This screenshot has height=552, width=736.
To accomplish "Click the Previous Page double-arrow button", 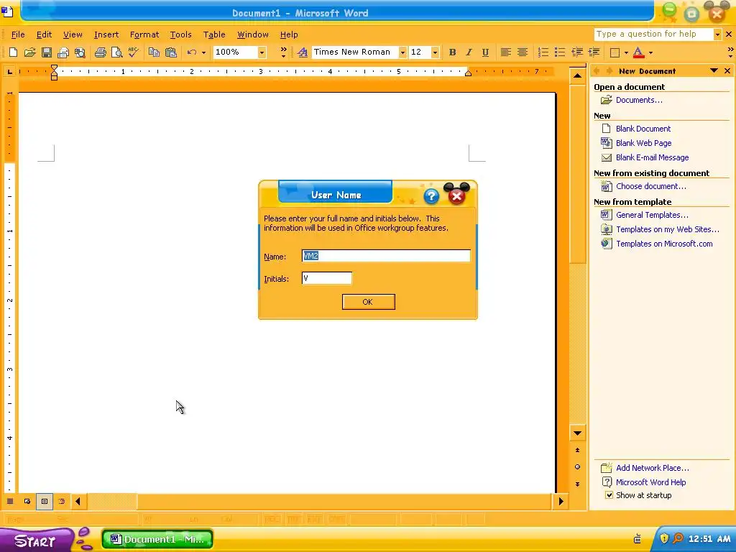I will coord(577,450).
